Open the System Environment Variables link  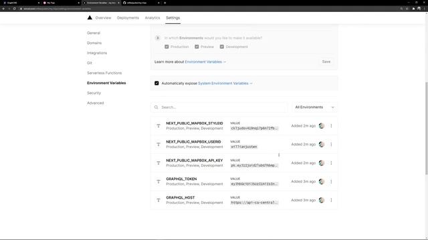225,83
